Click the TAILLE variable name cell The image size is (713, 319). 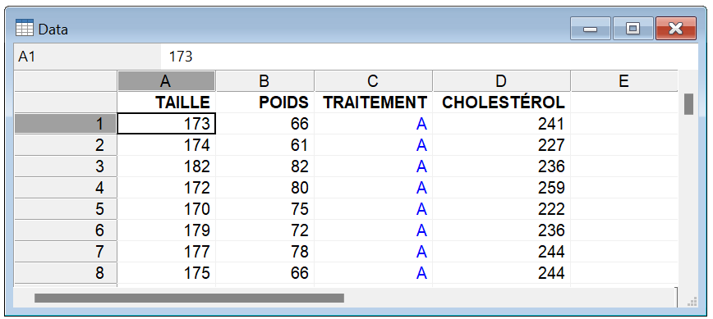pyautogui.click(x=167, y=103)
